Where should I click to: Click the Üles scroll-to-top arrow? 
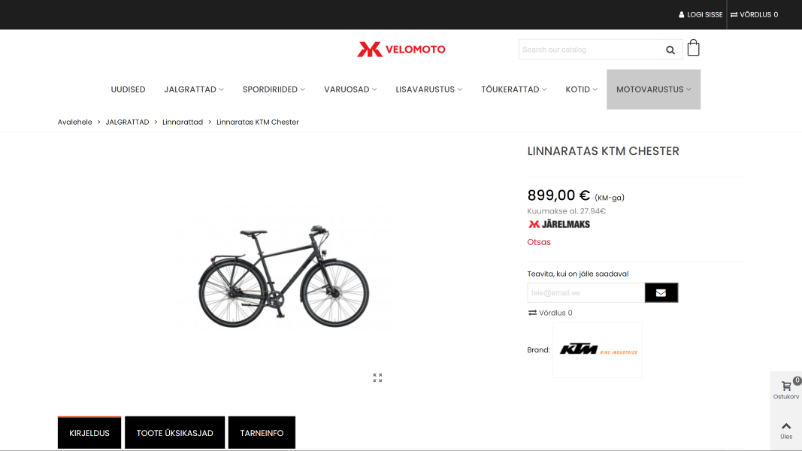[x=786, y=431]
